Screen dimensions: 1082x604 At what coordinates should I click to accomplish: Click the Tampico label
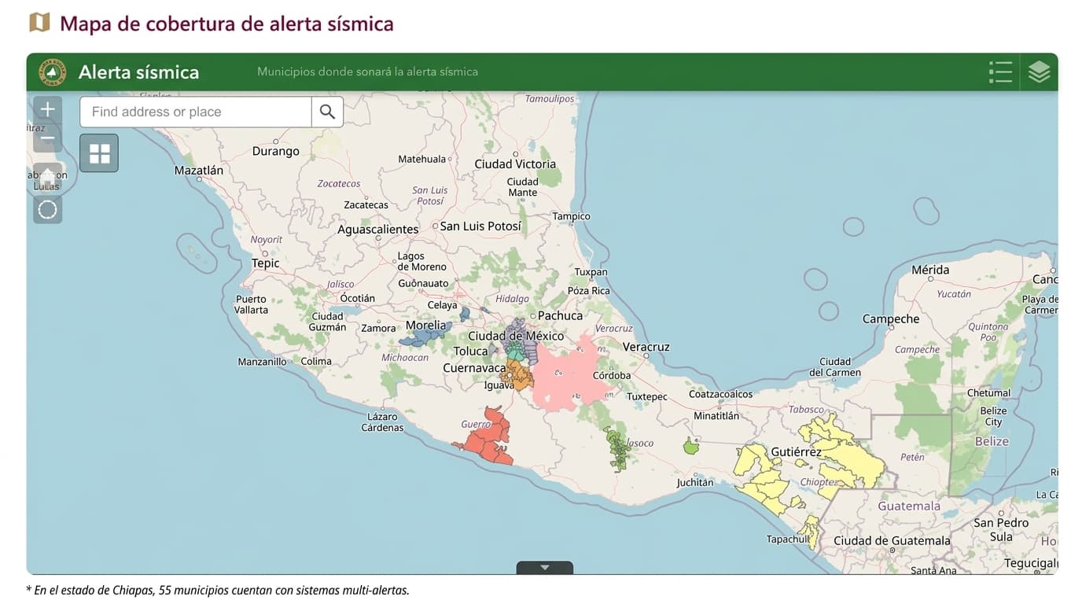click(571, 216)
